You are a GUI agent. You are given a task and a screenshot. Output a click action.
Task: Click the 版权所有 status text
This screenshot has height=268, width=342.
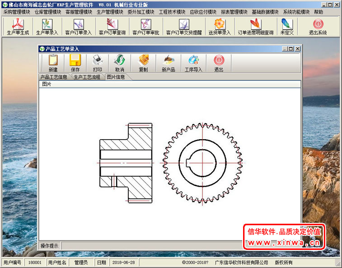[284, 263]
